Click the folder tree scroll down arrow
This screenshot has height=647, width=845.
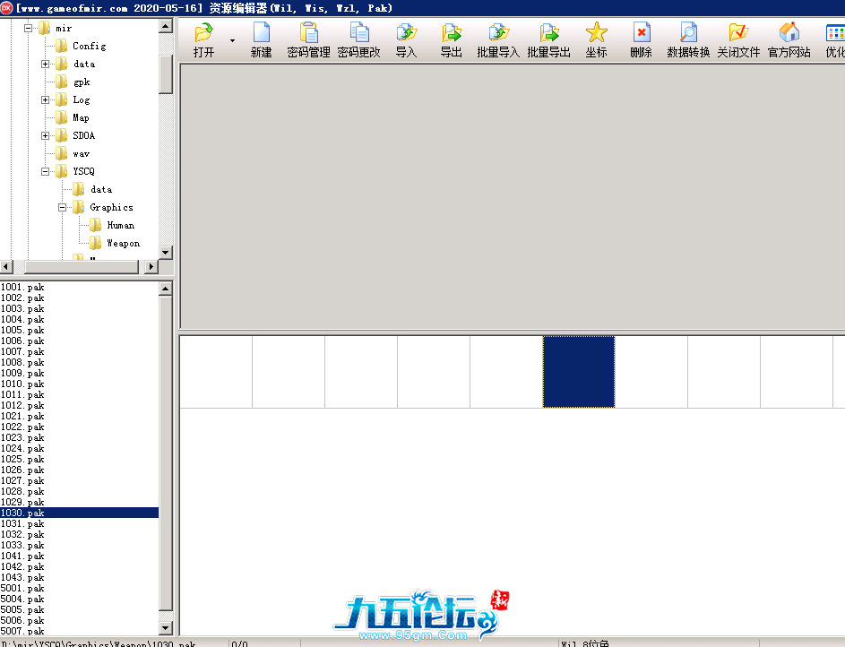(166, 252)
